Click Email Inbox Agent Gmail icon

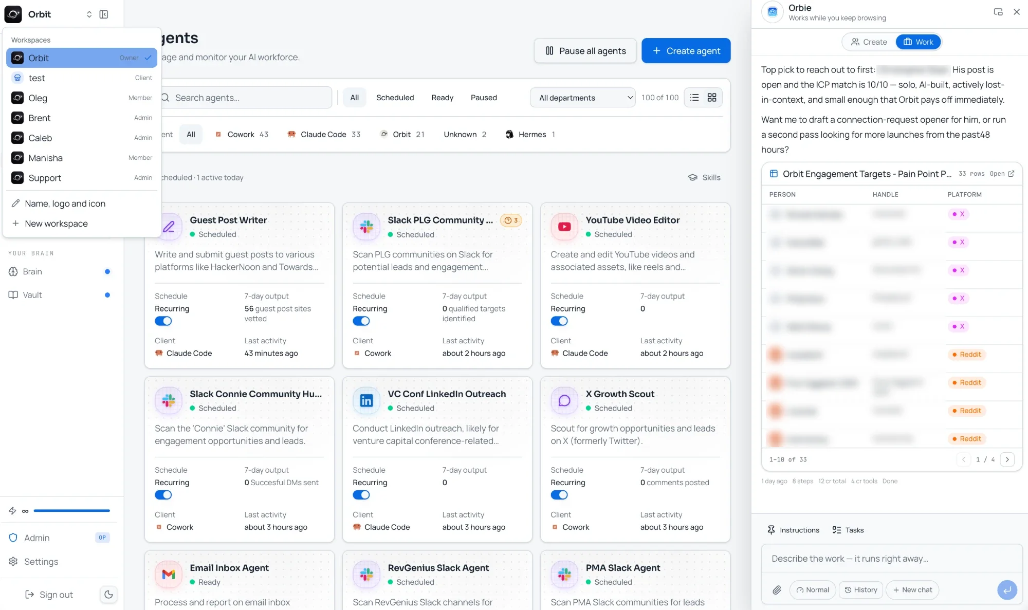(169, 574)
